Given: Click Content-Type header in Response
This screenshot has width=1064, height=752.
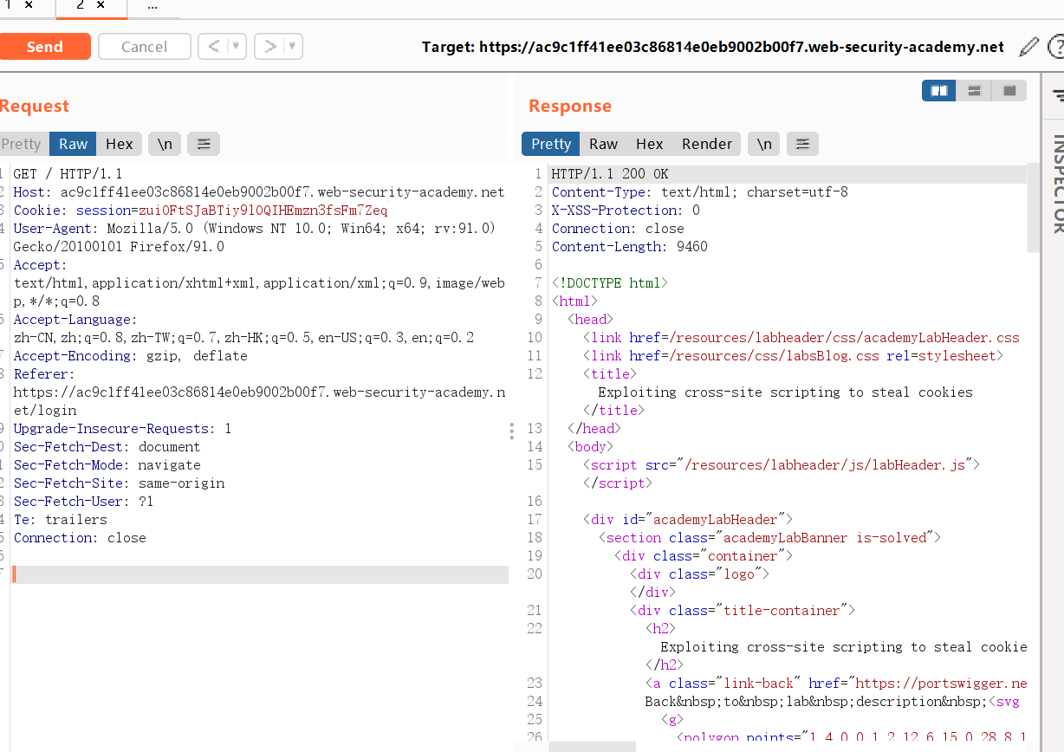Looking at the screenshot, I should coord(700,191).
